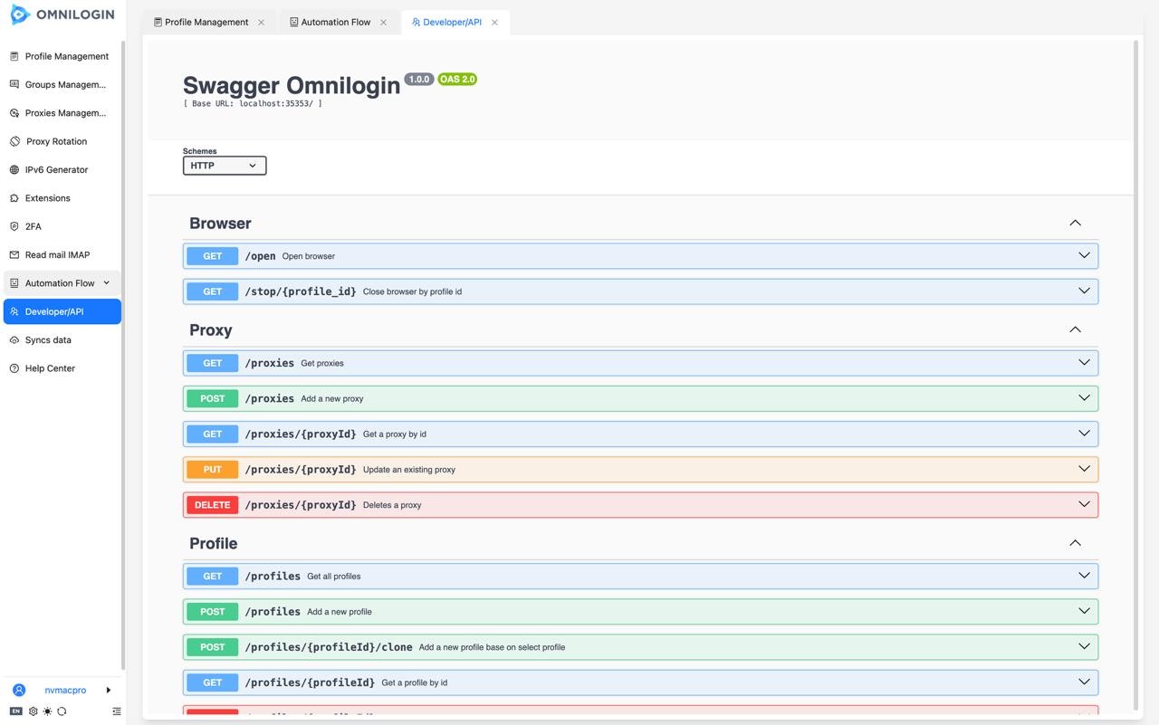Collapse the Browser section arrow
The height and width of the screenshot is (725, 1159).
pos(1075,223)
